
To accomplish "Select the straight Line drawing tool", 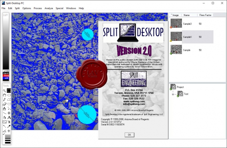I will [x=5, y=113].
